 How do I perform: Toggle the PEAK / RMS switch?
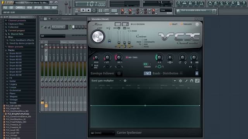point(92,66)
